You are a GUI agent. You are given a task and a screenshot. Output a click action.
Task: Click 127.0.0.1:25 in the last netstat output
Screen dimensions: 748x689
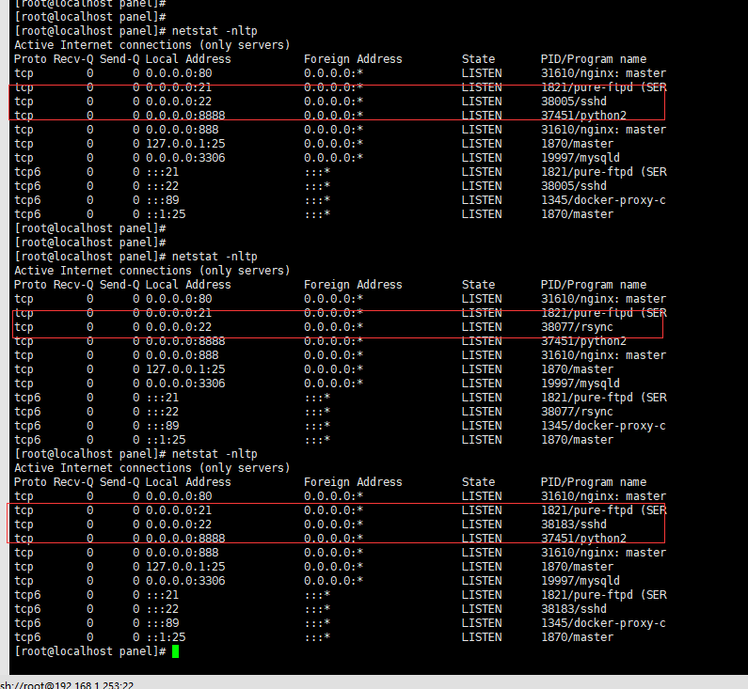185,567
